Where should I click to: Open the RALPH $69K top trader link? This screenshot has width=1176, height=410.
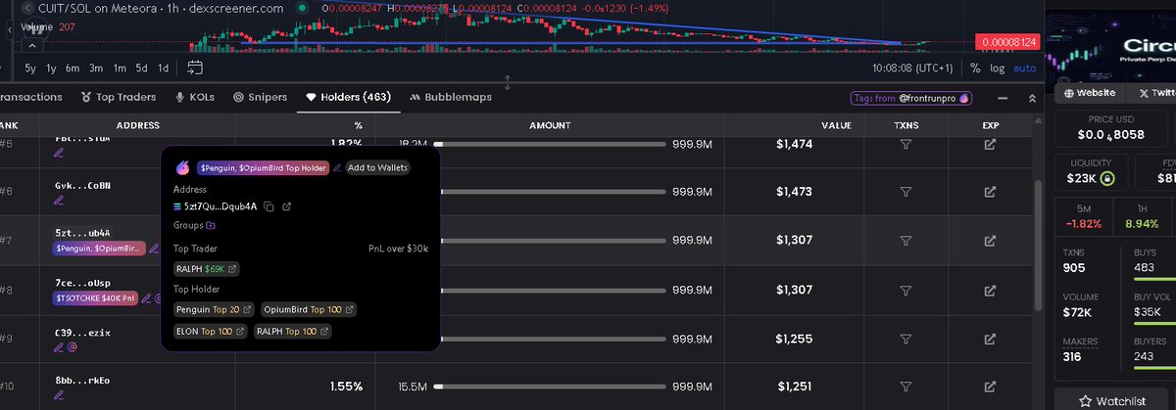tap(207, 268)
